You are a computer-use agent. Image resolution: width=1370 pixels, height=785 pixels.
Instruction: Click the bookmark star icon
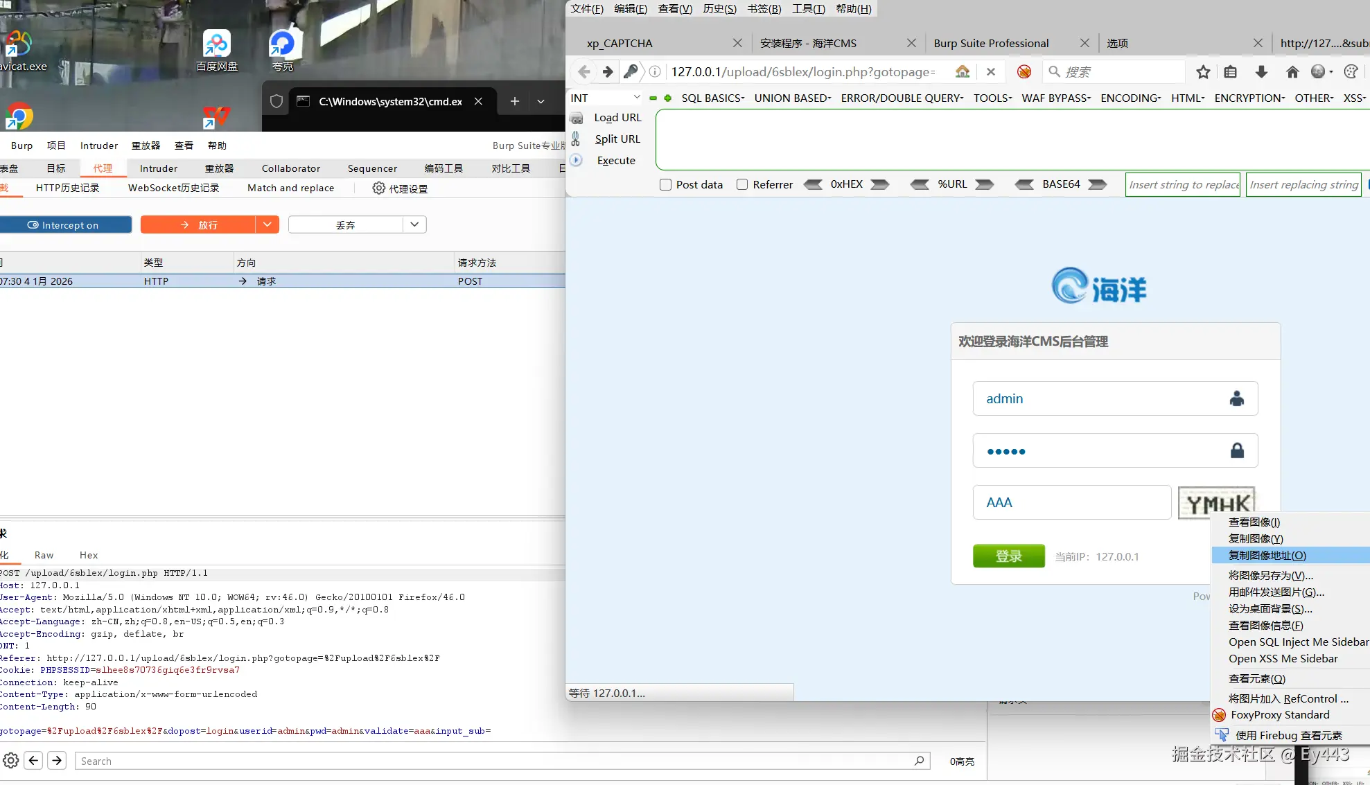(x=1203, y=72)
